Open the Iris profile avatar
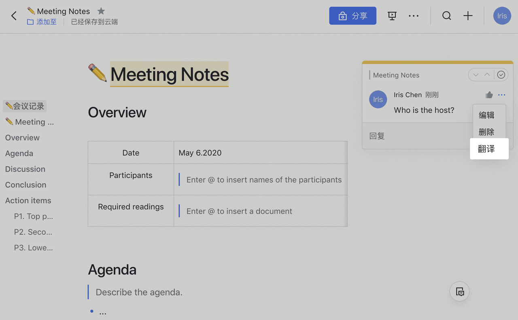Image resolution: width=518 pixels, height=320 pixels. point(502,16)
